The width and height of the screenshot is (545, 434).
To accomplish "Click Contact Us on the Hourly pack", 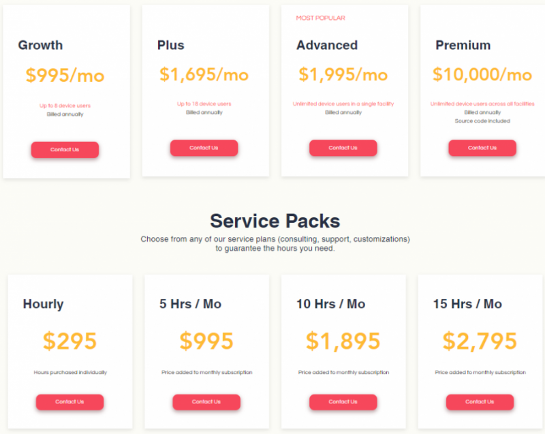I will pos(69,402).
